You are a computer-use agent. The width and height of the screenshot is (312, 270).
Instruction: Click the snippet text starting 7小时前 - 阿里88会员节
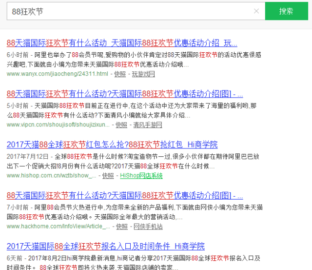pyautogui.click(x=135, y=212)
